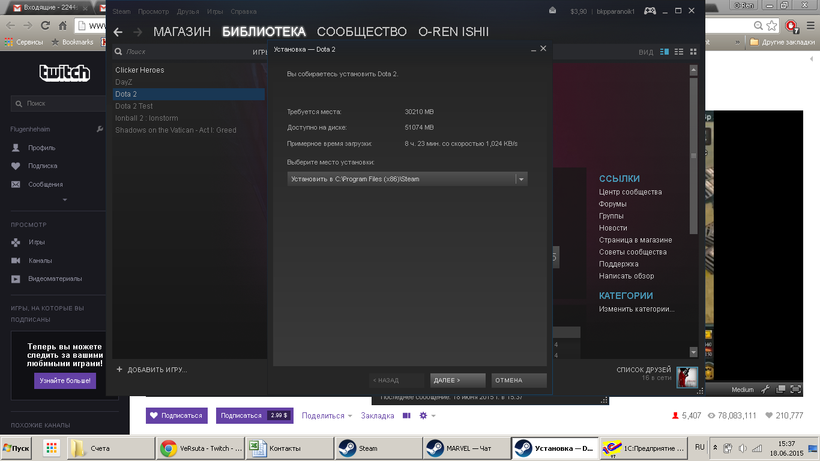Open Контакты Excel taskbar window
The width and height of the screenshot is (820, 461).
pos(290,448)
